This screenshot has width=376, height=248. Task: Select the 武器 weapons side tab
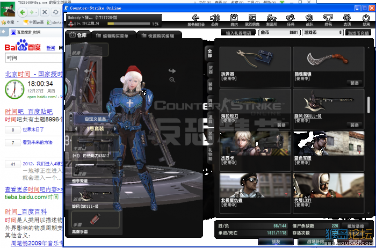(x=210, y=70)
